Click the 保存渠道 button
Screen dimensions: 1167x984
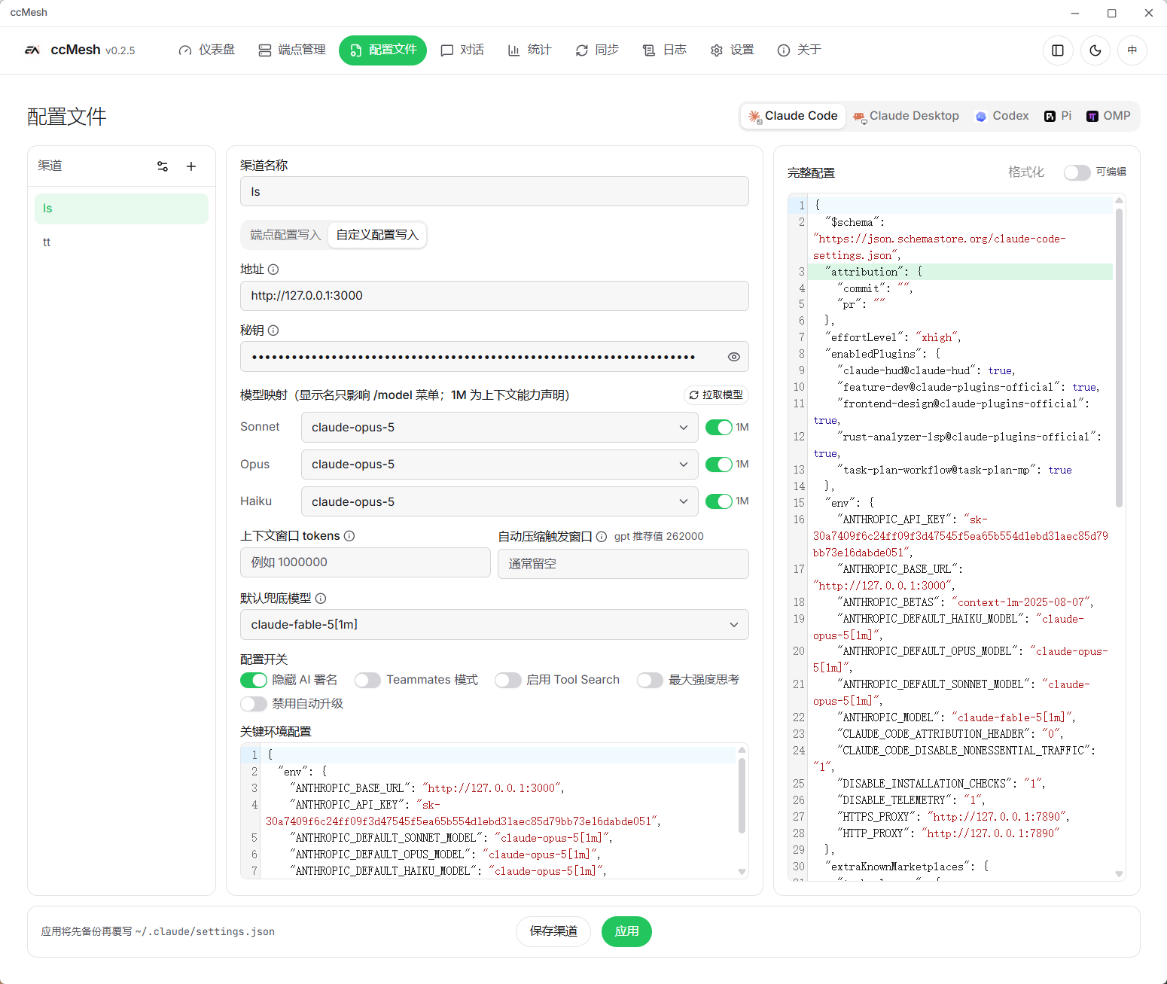tap(554, 932)
